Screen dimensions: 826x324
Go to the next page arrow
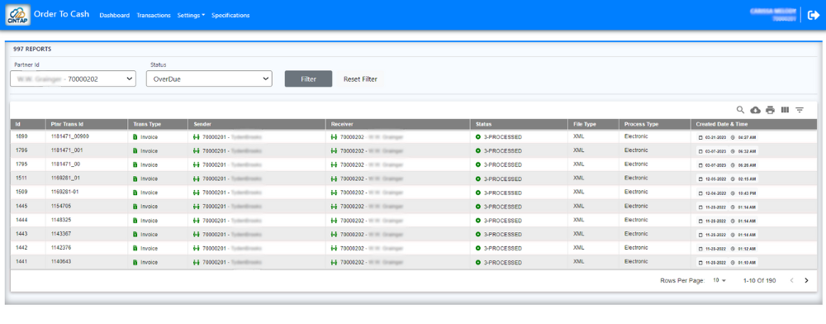806,280
